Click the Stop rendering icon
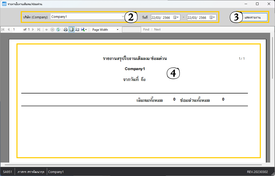The image size is (275, 176). pyautogui.click(x=52, y=29)
